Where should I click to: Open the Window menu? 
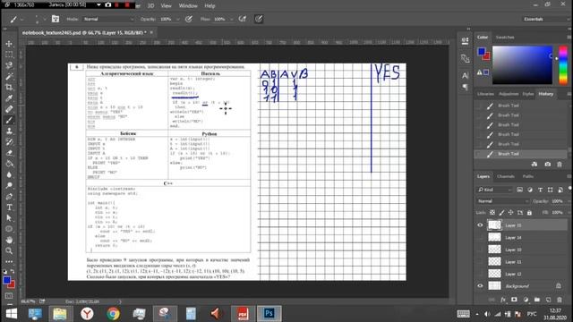(188, 6)
